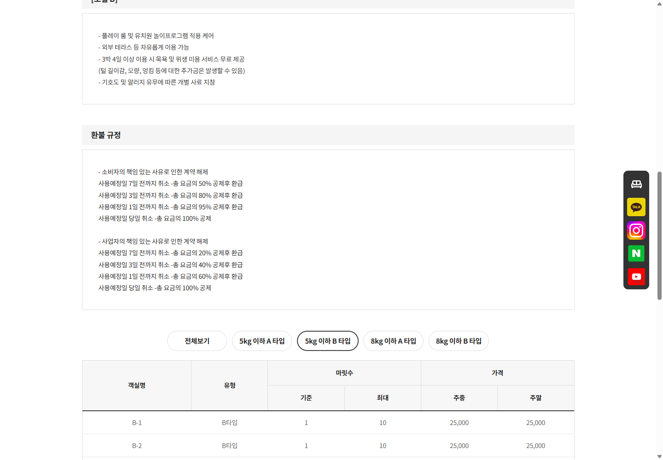The width and height of the screenshot is (663, 460).
Task: Visit the Instagram page icon
Action: tap(636, 230)
